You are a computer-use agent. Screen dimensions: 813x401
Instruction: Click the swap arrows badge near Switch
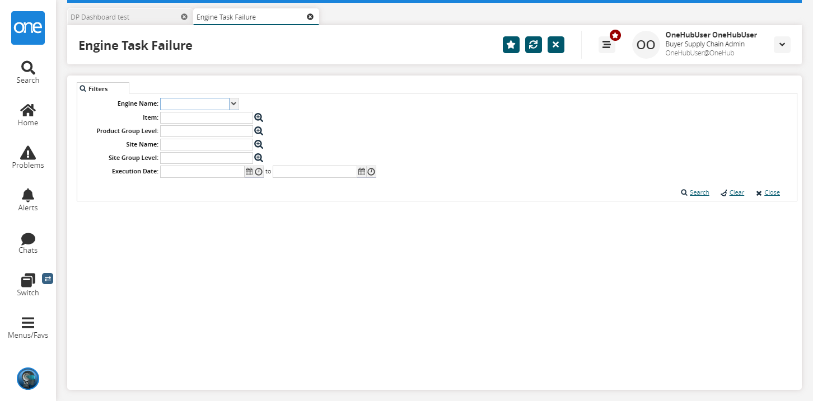(x=48, y=279)
